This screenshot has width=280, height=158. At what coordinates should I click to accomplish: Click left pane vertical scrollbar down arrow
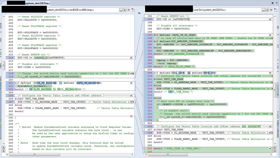4,144
